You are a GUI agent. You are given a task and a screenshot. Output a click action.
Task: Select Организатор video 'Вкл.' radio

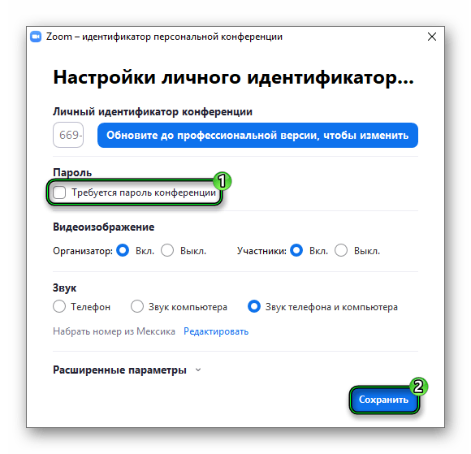point(123,250)
